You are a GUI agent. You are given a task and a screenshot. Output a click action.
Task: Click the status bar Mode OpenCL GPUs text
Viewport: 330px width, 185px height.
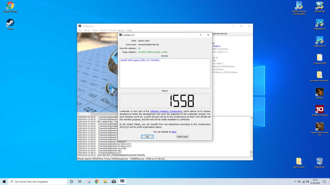coord(88,159)
